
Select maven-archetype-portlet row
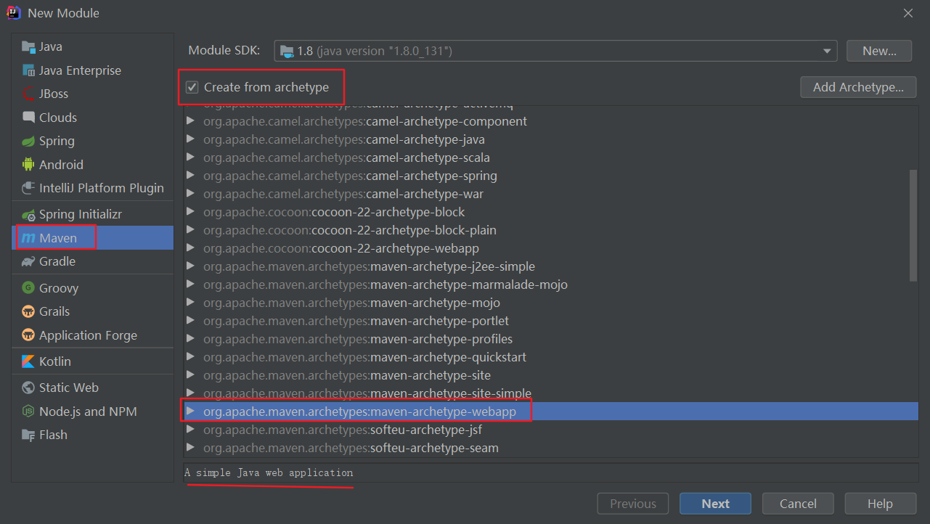tap(551, 321)
